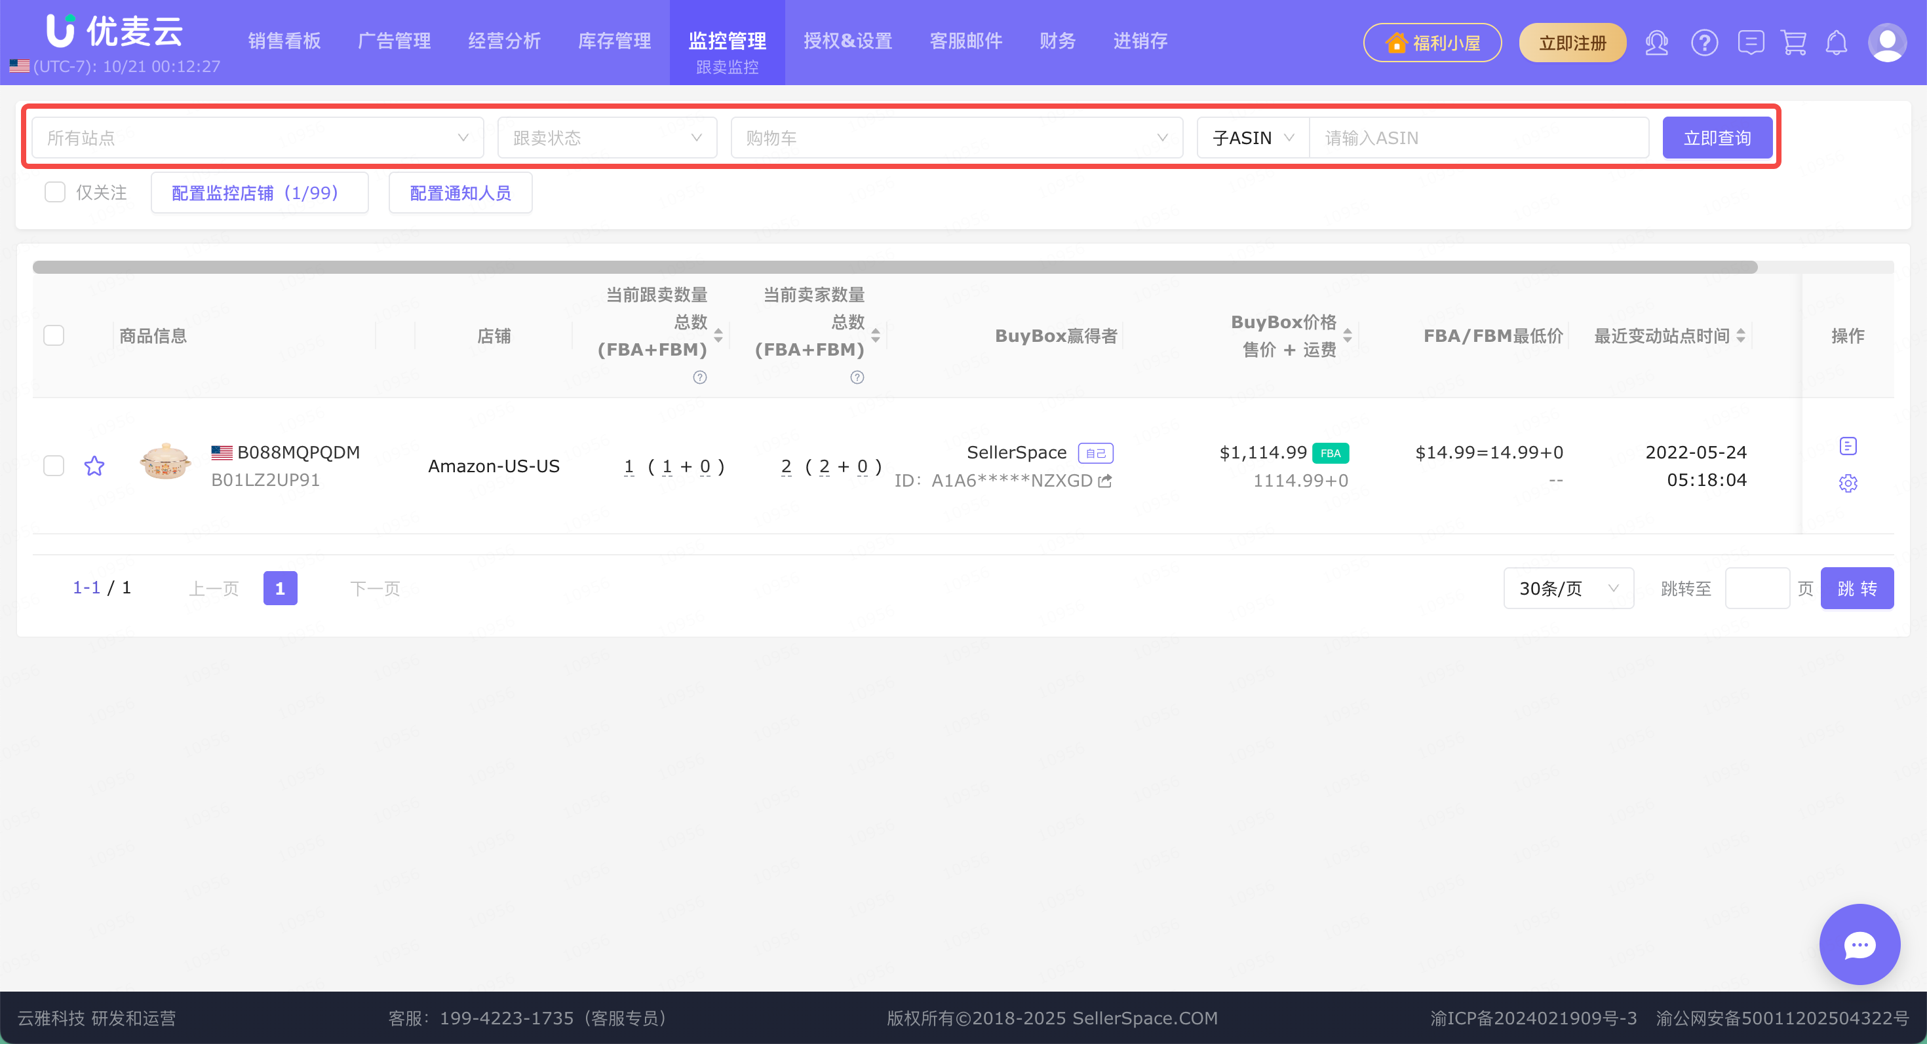
Task: Enable the 仅关注 checkbox
Action: pos(55,193)
